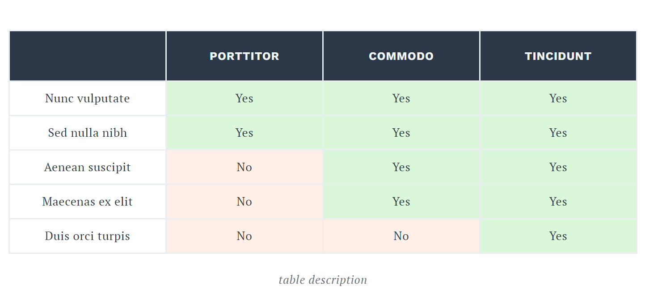Click the Porttitor No in Duis orci turpis row

click(x=245, y=236)
